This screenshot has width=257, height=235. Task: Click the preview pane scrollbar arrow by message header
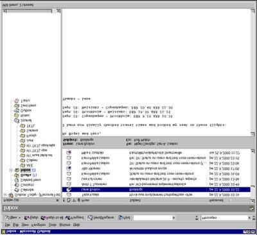[253, 134]
